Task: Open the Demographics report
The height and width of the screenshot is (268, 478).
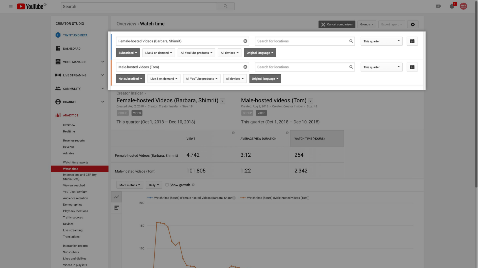Action: click(x=73, y=205)
